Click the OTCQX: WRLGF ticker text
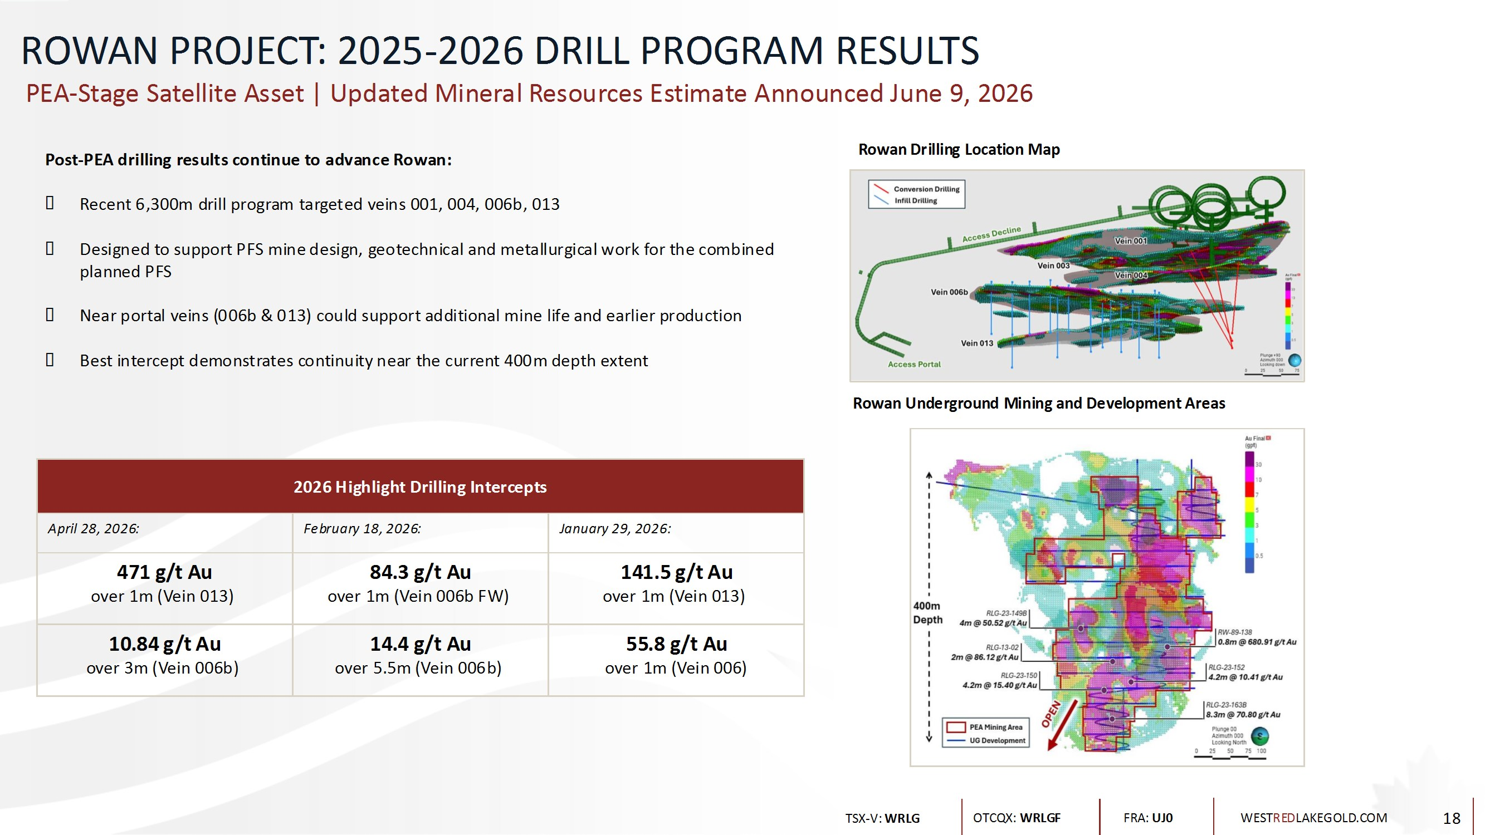This screenshot has width=1485, height=835. coord(1017,818)
